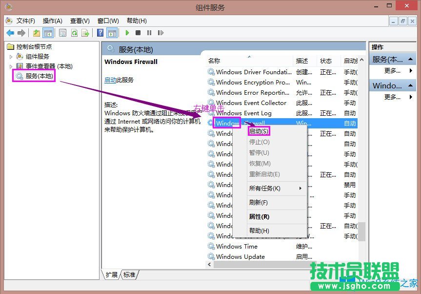This screenshot has height=294, width=421.
Task: Click the green Start service toolbar icon
Action: click(x=126, y=33)
